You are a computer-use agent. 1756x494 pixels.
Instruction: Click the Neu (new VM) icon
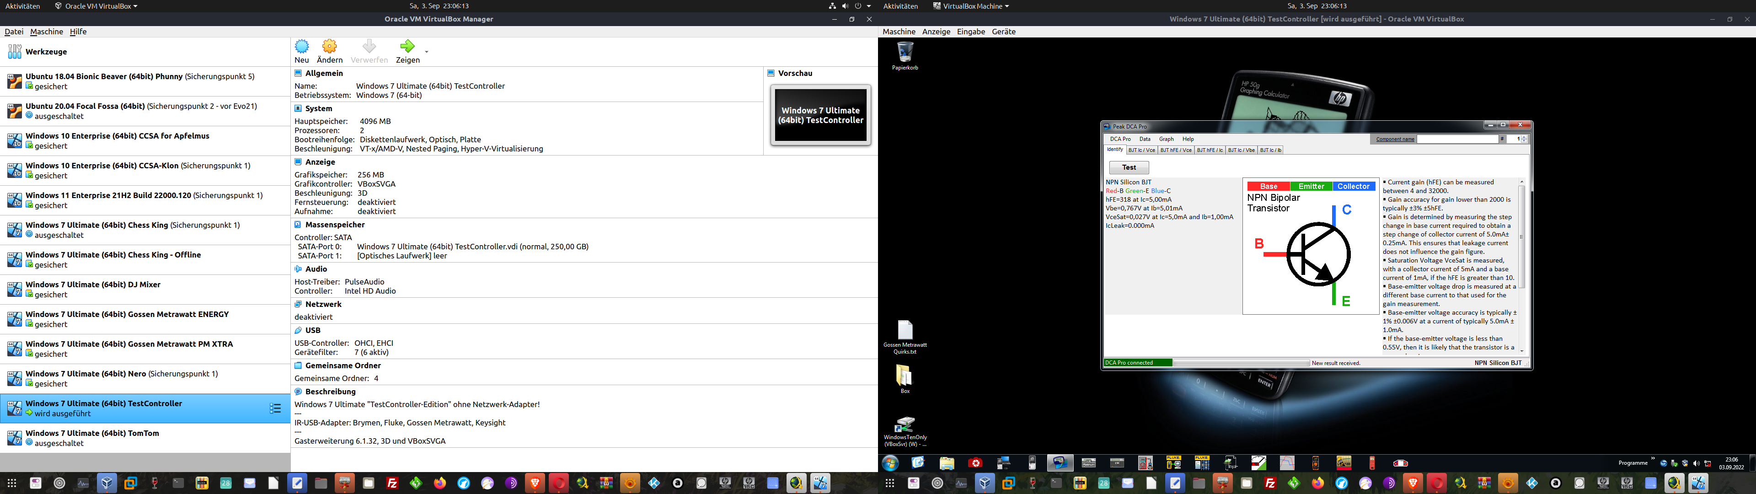point(301,46)
